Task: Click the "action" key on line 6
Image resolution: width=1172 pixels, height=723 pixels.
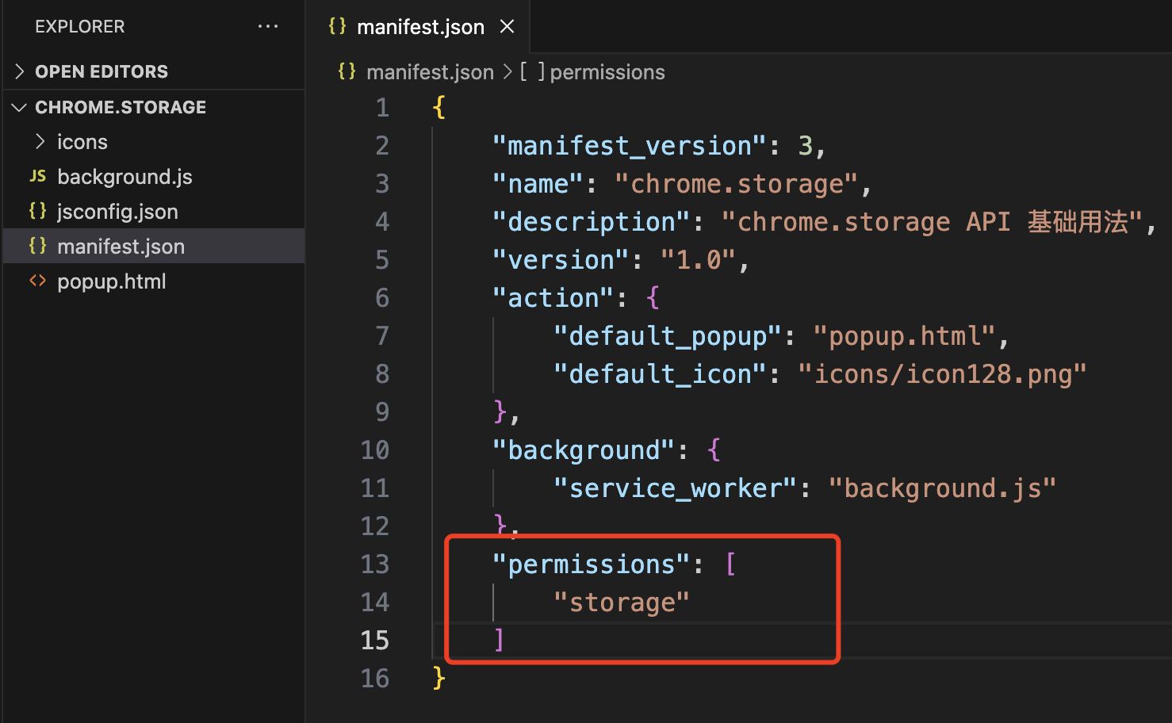Action: [x=553, y=298]
